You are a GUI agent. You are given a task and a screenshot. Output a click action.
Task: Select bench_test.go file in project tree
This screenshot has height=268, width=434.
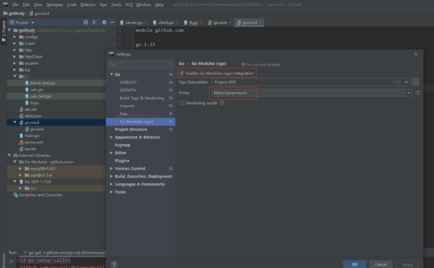43,83
